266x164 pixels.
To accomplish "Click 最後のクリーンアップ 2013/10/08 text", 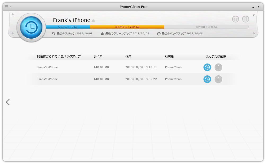I will coord(127,34).
